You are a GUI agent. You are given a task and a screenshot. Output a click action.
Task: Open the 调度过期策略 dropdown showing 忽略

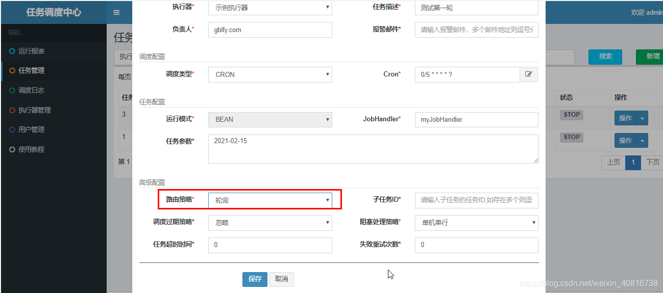270,223
